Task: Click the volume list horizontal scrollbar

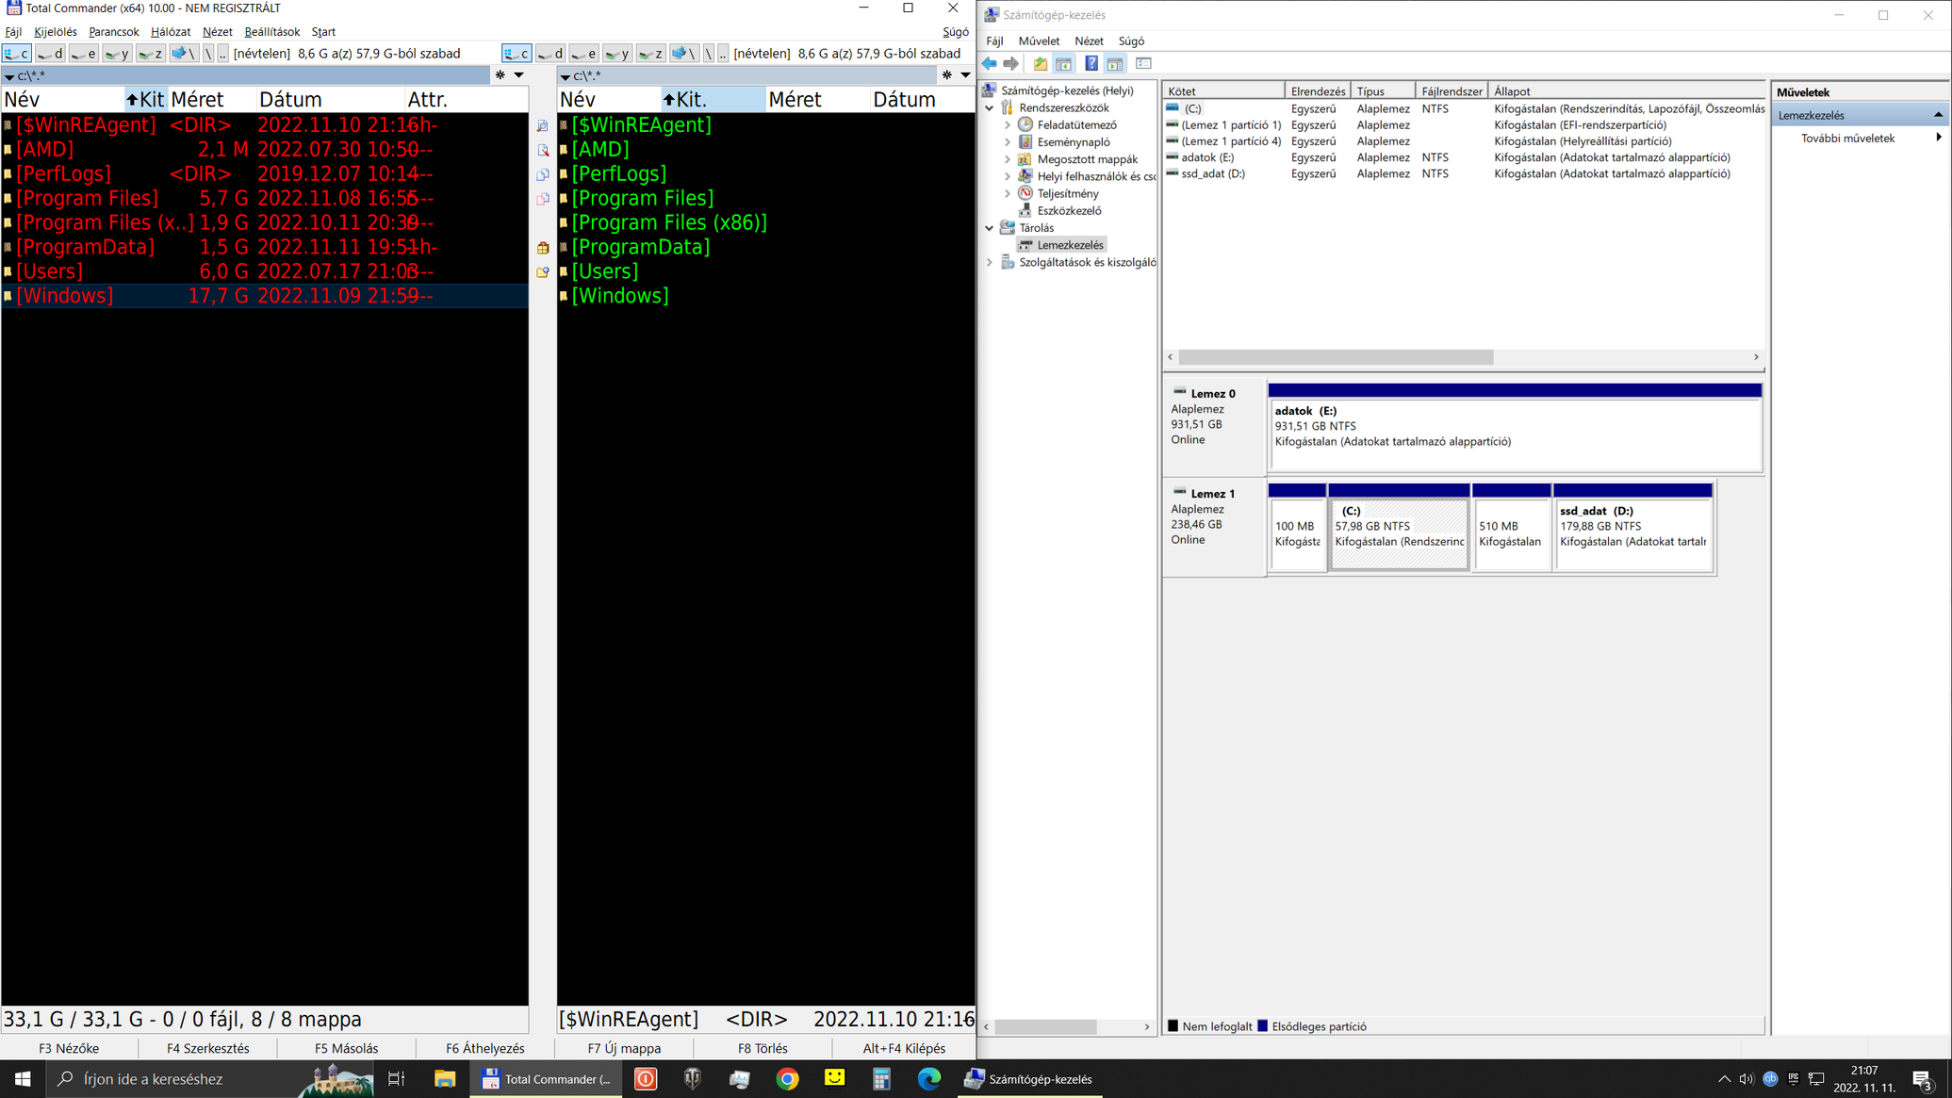Action: tap(1335, 357)
